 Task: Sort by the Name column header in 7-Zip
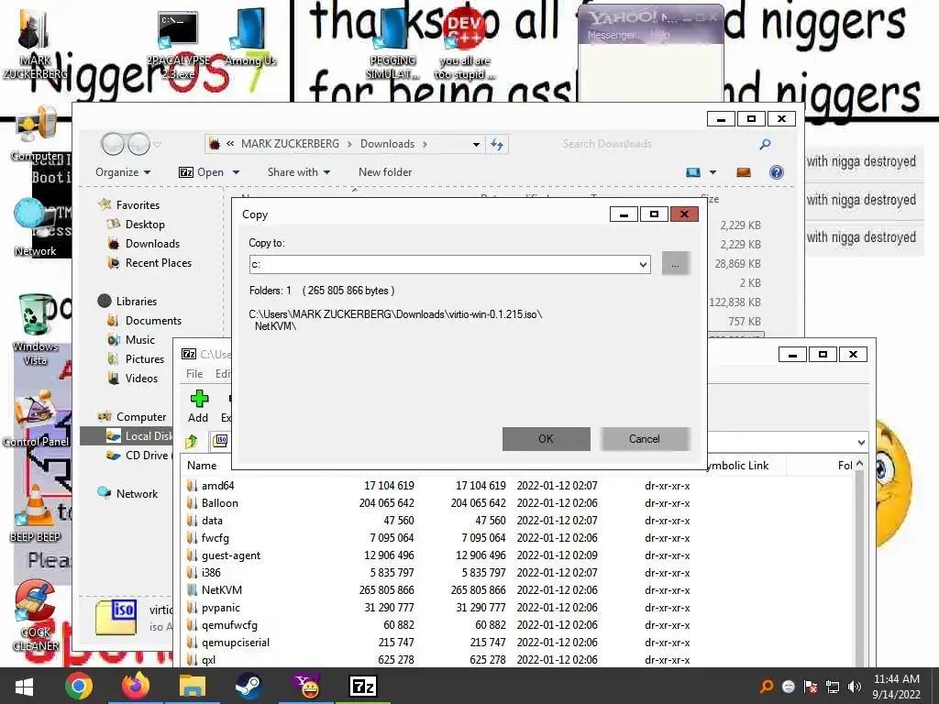202,465
